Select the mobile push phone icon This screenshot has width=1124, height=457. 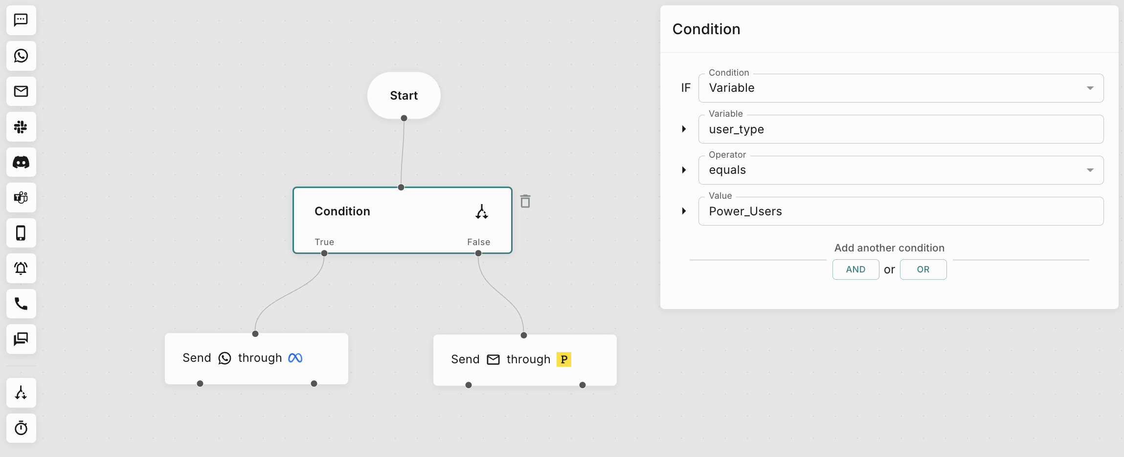21,233
